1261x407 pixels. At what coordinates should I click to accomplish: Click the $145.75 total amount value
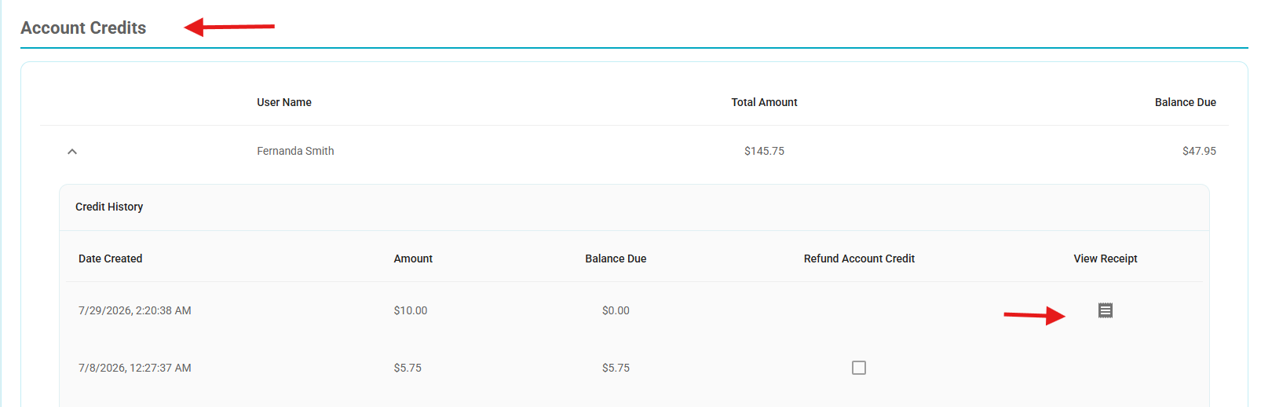coord(764,151)
